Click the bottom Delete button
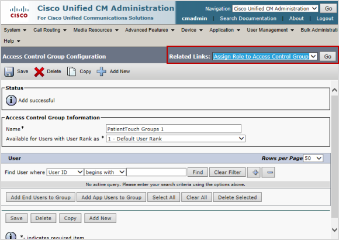The width and height of the screenshot is (339, 240). coord(43,218)
